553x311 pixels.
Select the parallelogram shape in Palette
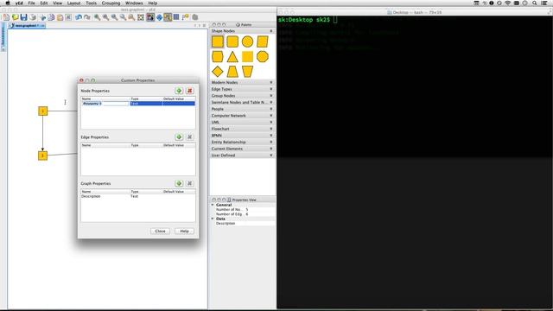[x=263, y=41]
